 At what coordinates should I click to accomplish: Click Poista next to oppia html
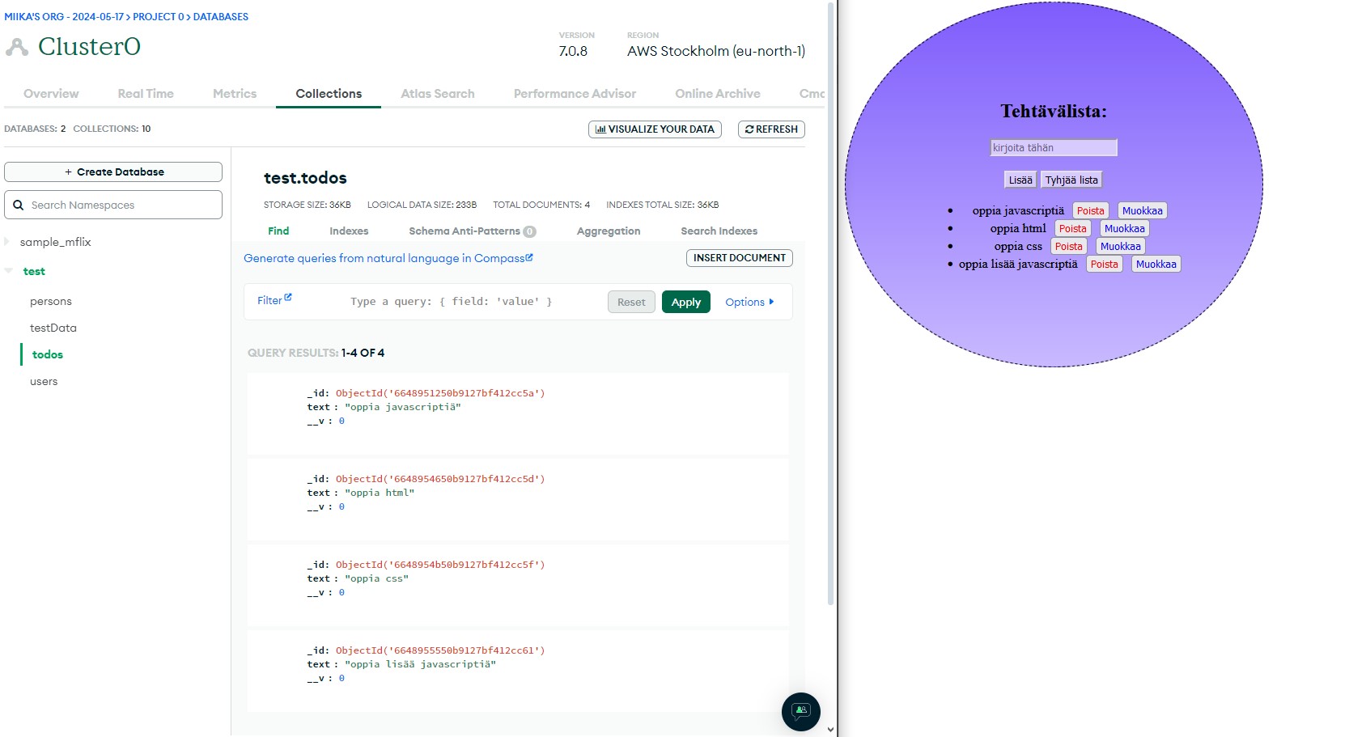pos(1072,229)
